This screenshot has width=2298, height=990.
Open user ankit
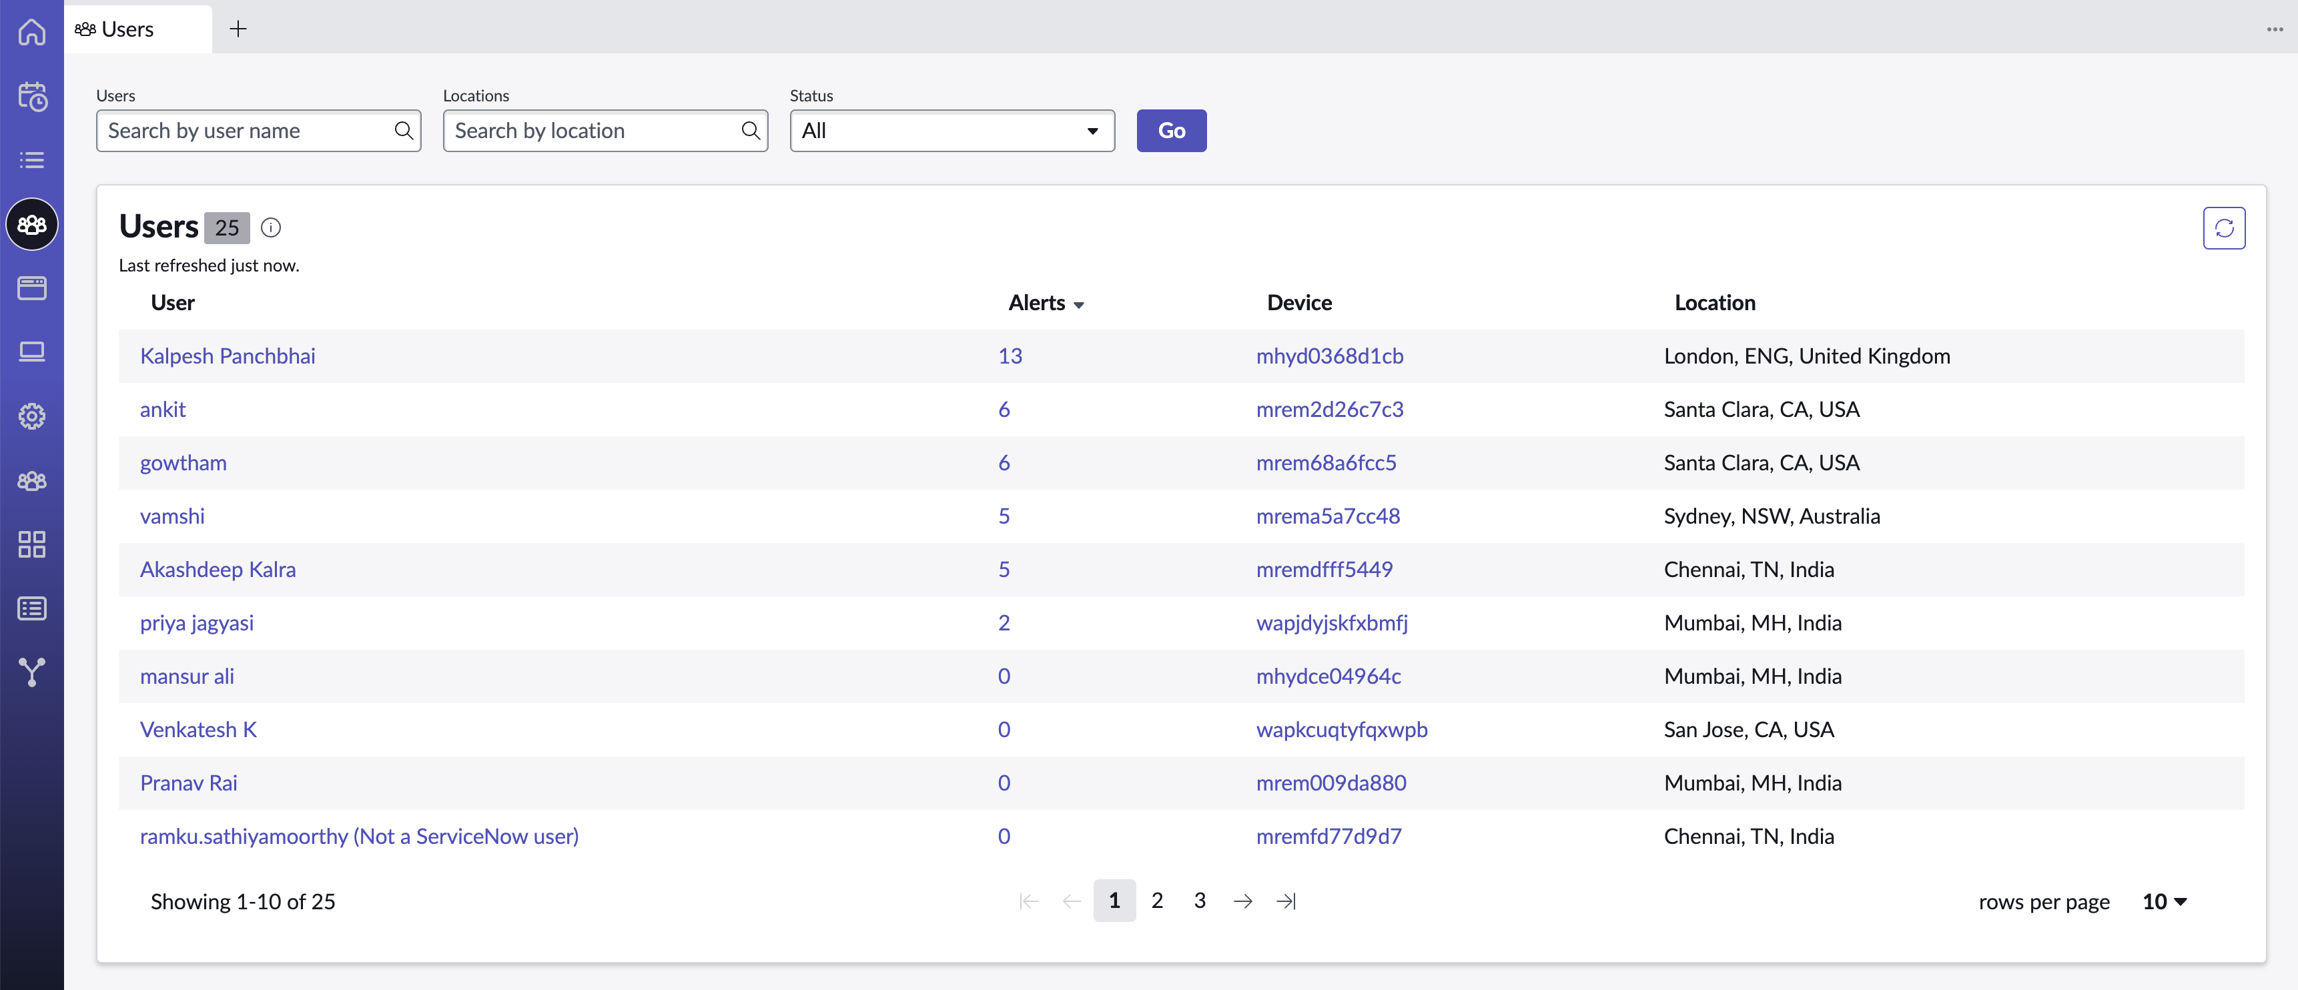tap(162, 410)
